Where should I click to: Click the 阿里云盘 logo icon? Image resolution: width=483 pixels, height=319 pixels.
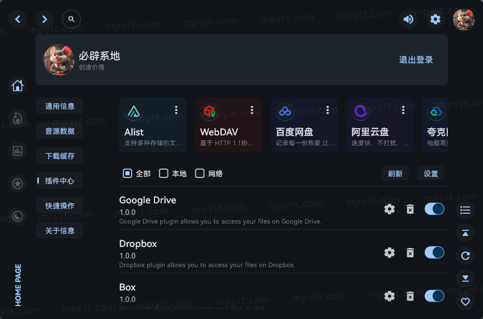(361, 112)
